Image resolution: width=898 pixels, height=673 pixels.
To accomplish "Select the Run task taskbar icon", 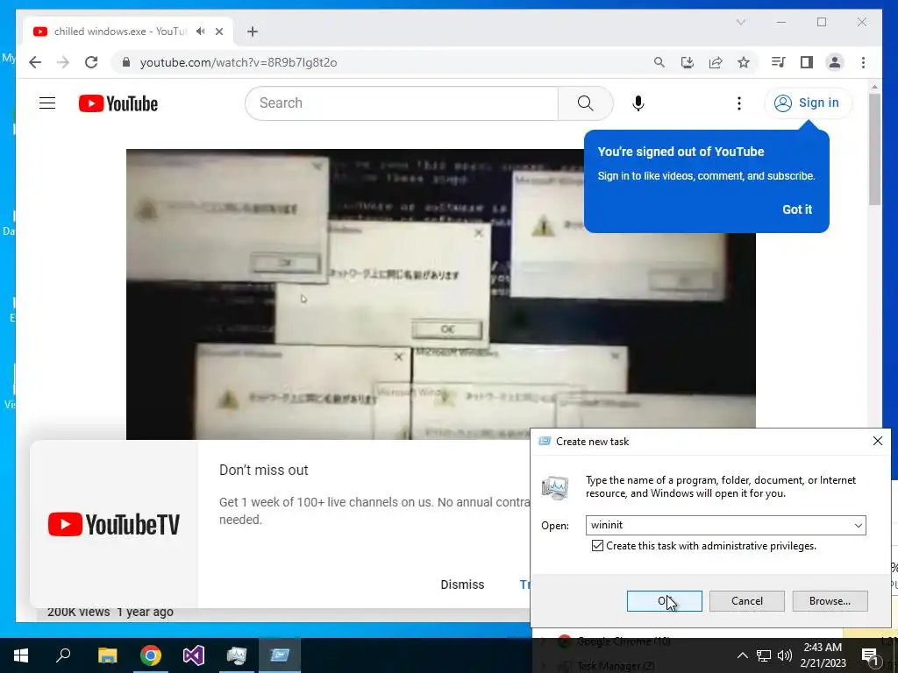I will click(x=280, y=655).
